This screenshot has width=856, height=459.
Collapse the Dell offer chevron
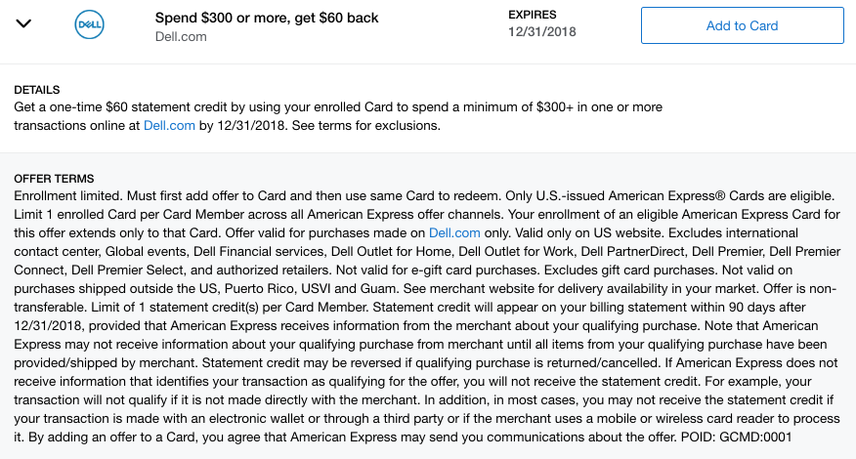tap(24, 24)
